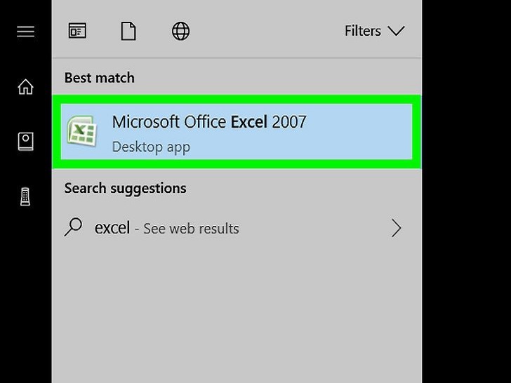Open See web results link
This screenshot has height=383, width=511.
[191, 229]
